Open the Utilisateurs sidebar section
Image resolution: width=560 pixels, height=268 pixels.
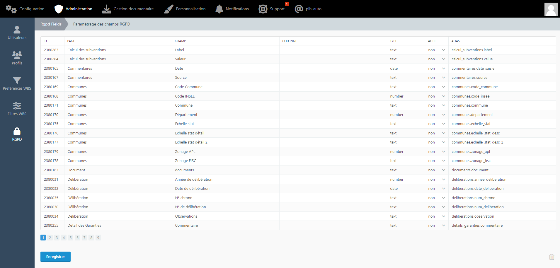[x=17, y=33]
